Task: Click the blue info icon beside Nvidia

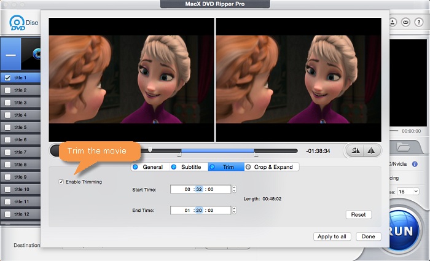Action: point(415,164)
